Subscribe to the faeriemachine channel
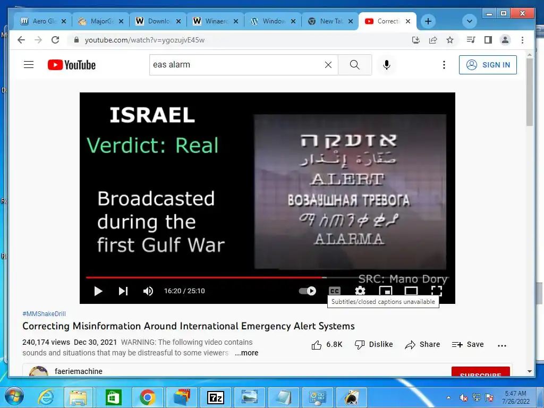This screenshot has height=408, width=544. (480, 371)
